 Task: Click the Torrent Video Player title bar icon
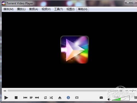click(4, 3)
